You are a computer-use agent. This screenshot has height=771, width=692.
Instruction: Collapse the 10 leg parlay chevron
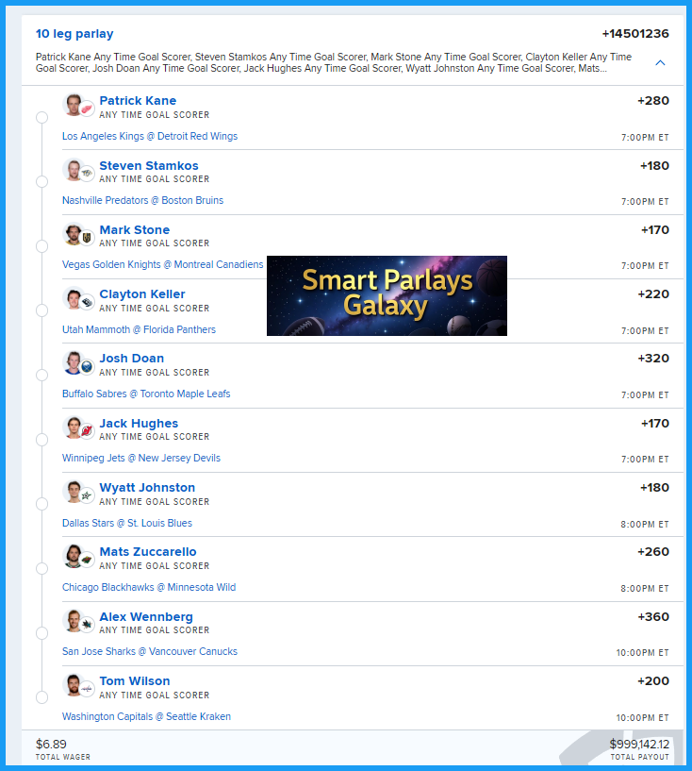pos(661,63)
